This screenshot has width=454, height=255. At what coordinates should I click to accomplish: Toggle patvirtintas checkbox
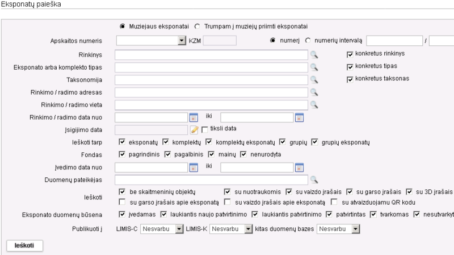click(x=329, y=214)
